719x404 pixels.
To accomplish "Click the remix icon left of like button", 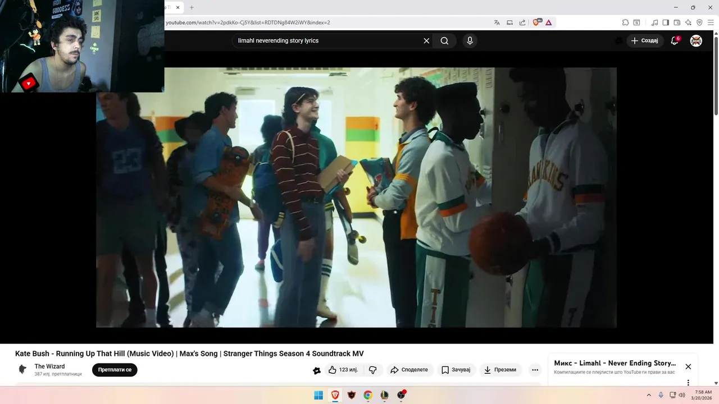I will [317, 370].
